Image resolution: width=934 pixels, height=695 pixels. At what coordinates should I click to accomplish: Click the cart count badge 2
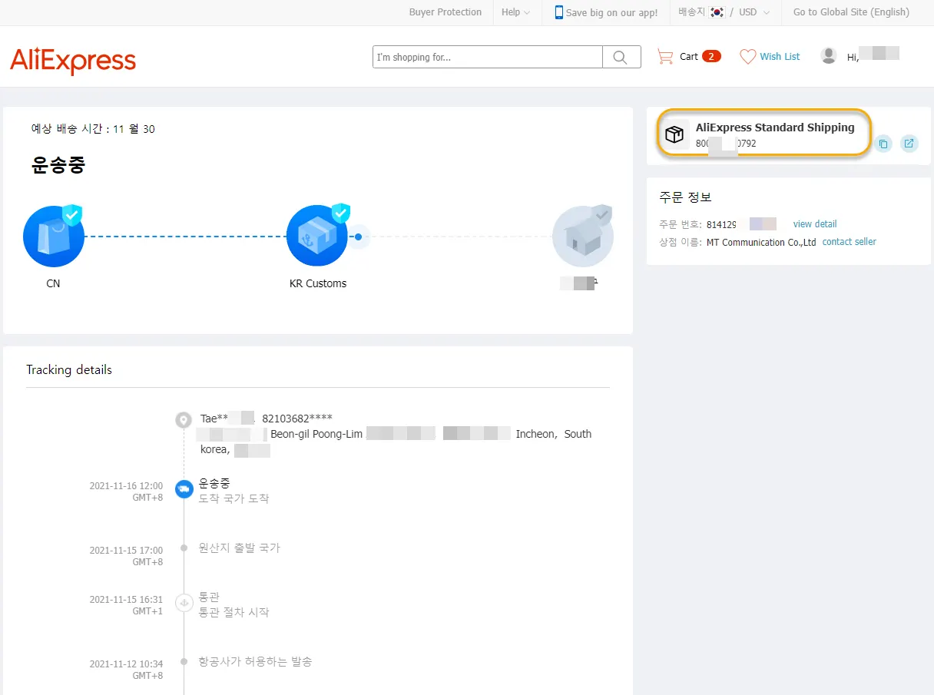tap(711, 56)
